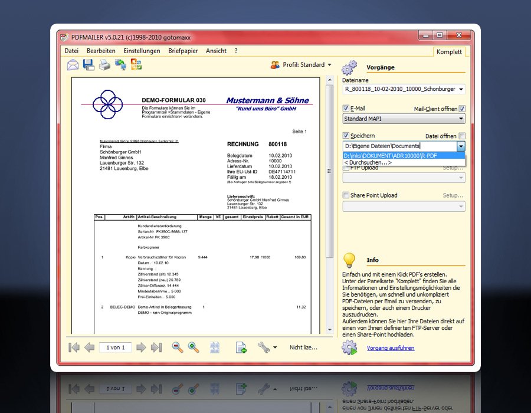Click the SharePoint office icon in toolbar
This screenshot has height=413, width=531.
136,64
